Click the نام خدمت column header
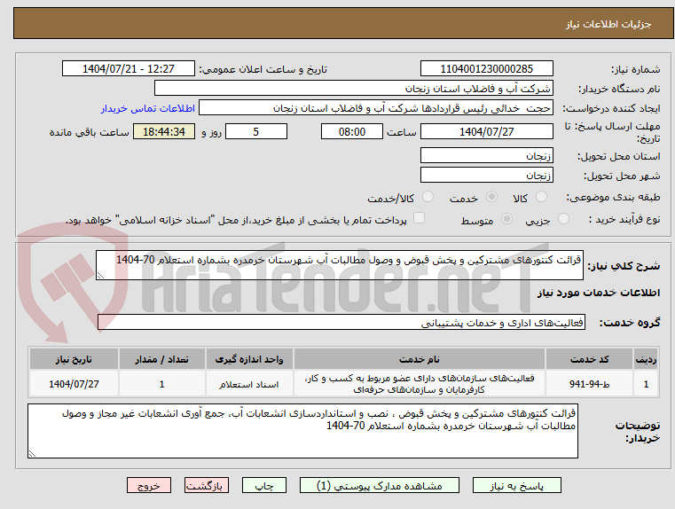Image resolution: width=675 pixels, height=509 pixels. click(420, 359)
